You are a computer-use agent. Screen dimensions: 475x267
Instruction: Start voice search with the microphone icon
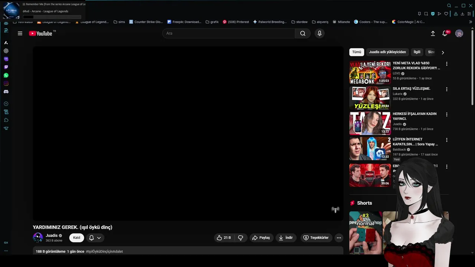(320, 33)
